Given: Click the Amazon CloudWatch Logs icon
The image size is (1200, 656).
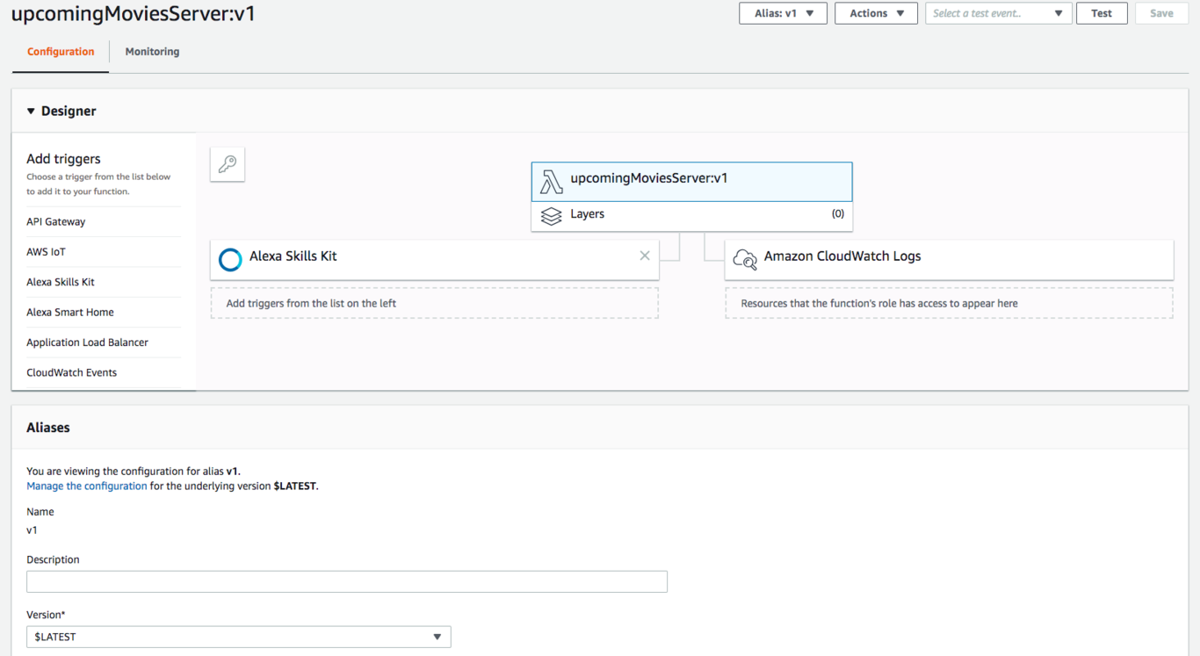Looking at the screenshot, I should (x=745, y=259).
